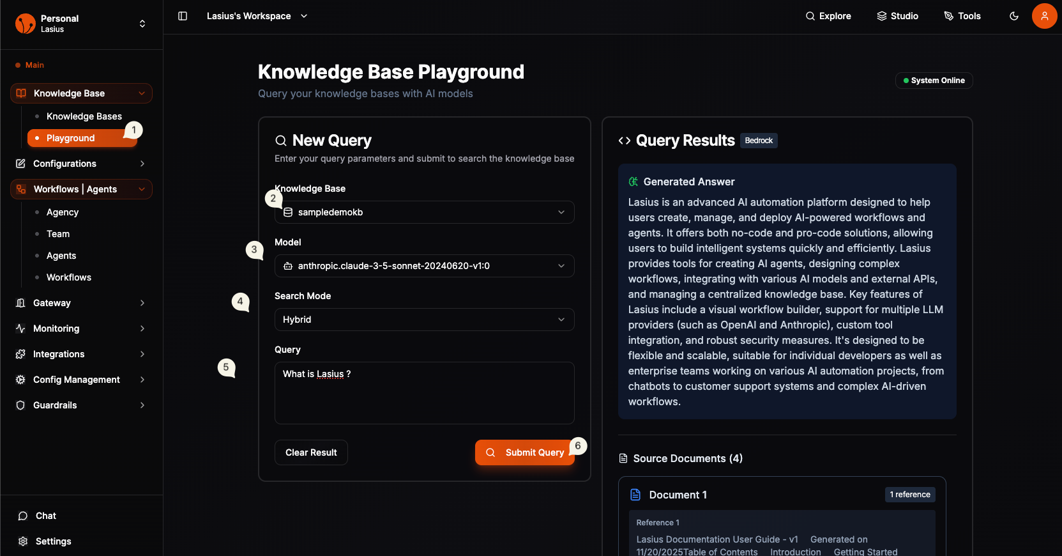Click the System Online status badge
Screen dimensions: 1062x556
pos(934,81)
